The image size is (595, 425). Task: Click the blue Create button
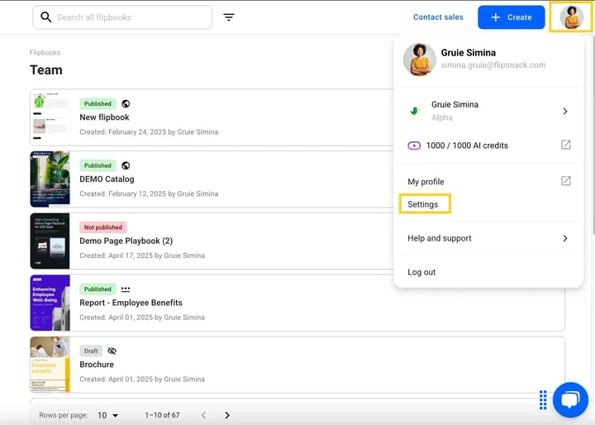pyautogui.click(x=512, y=17)
